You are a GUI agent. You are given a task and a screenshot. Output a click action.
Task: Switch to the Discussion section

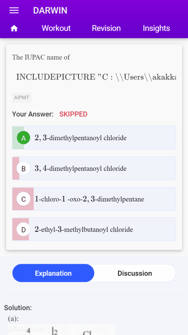tap(135, 273)
